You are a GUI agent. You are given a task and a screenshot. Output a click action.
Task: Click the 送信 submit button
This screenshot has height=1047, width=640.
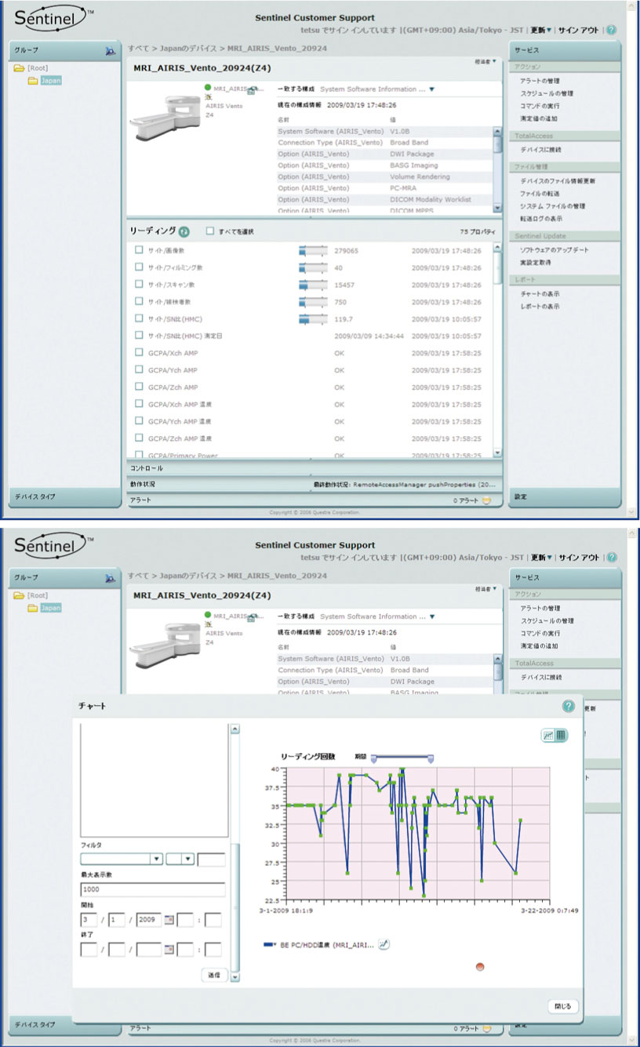pyautogui.click(x=213, y=976)
